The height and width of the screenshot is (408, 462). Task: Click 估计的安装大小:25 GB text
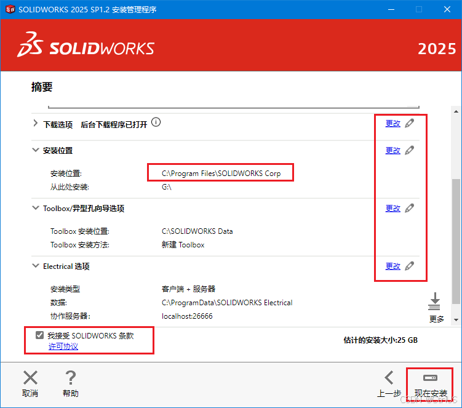point(381,340)
